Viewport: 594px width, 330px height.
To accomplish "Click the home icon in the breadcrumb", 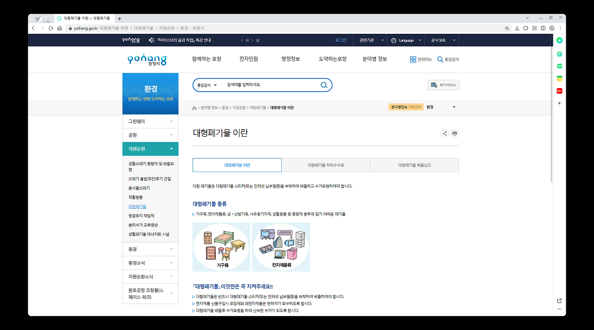I will [194, 107].
